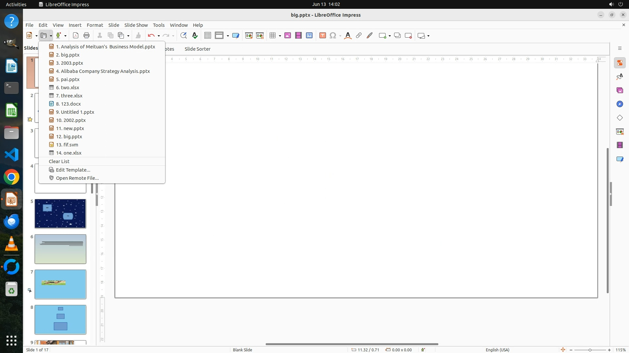Switch to the Slide Sorter tab
This screenshot has height=353, width=629.
point(197,49)
